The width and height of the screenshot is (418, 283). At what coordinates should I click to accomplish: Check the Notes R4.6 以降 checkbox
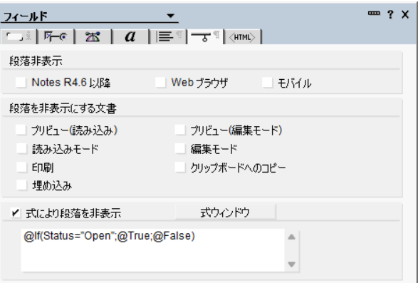tap(21, 82)
